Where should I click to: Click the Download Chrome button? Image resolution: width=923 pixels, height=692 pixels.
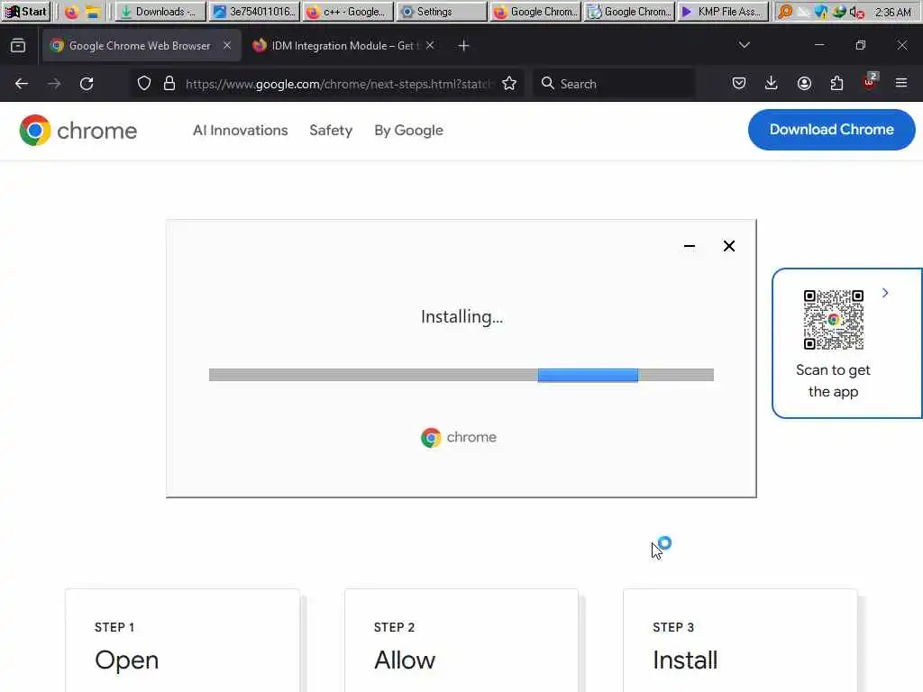click(831, 130)
